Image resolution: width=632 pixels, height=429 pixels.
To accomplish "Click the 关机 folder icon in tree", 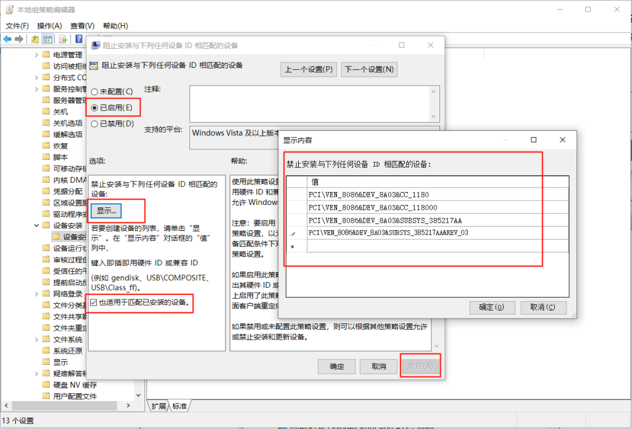I will pos(46,112).
